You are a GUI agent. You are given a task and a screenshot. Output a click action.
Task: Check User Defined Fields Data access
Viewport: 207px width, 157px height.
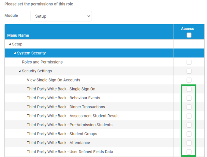click(189, 152)
